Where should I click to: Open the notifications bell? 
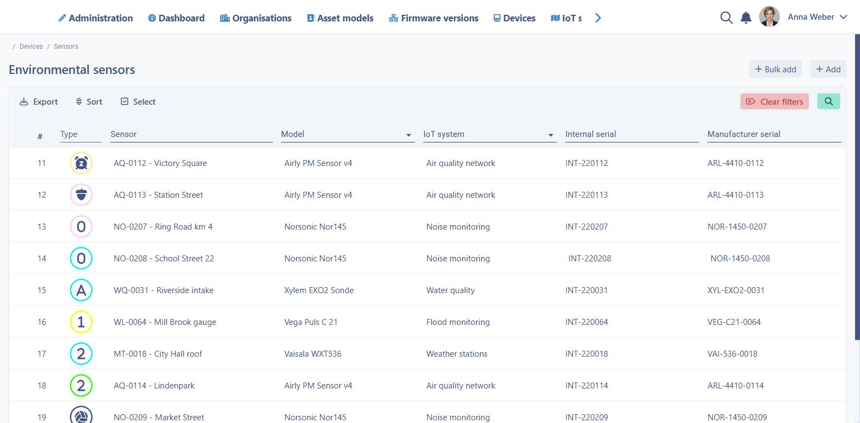click(x=746, y=18)
